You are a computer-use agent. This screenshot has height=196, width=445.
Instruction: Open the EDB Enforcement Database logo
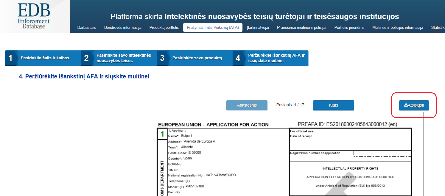tap(34, 16)
